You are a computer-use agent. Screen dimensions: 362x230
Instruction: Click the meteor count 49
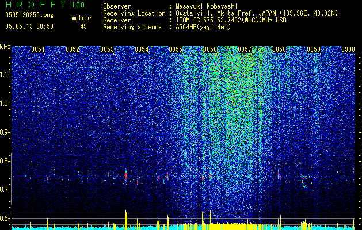pyautogui.click(x=83, y=26)
